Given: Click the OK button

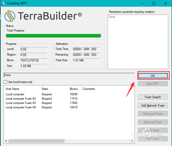Looking at the screenshot, I should pyautogui.click(x=153, y=76).
